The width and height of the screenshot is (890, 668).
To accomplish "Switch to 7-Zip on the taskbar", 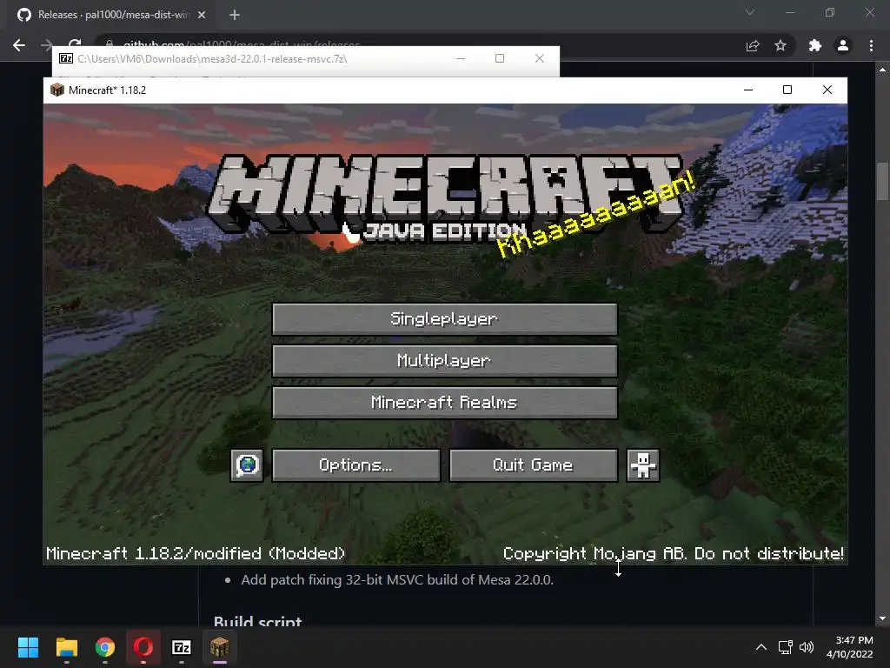I will coord(182,647).
